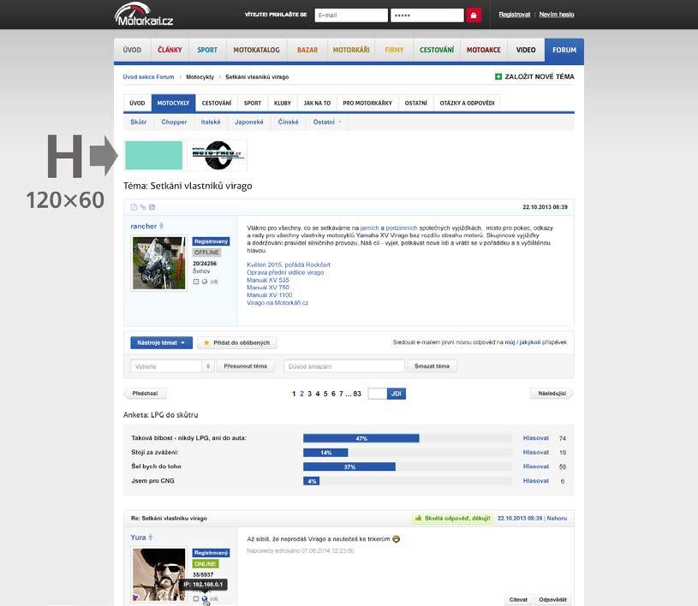Open the Manuál XV 535 link
The image size is (698, 606).
[x=268, y=280]
